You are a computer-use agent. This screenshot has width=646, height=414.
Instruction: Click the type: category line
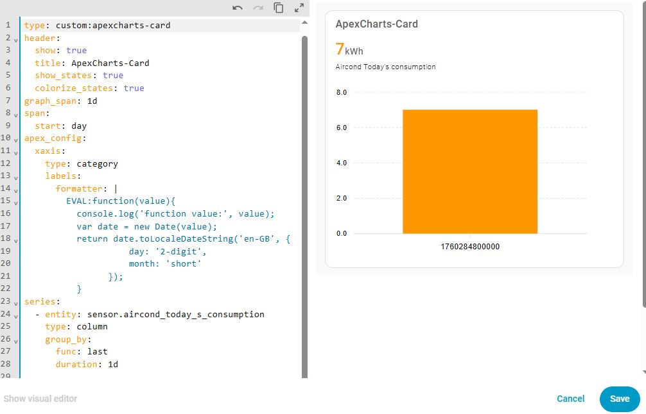pyautogui.click(x=82, y=163)
